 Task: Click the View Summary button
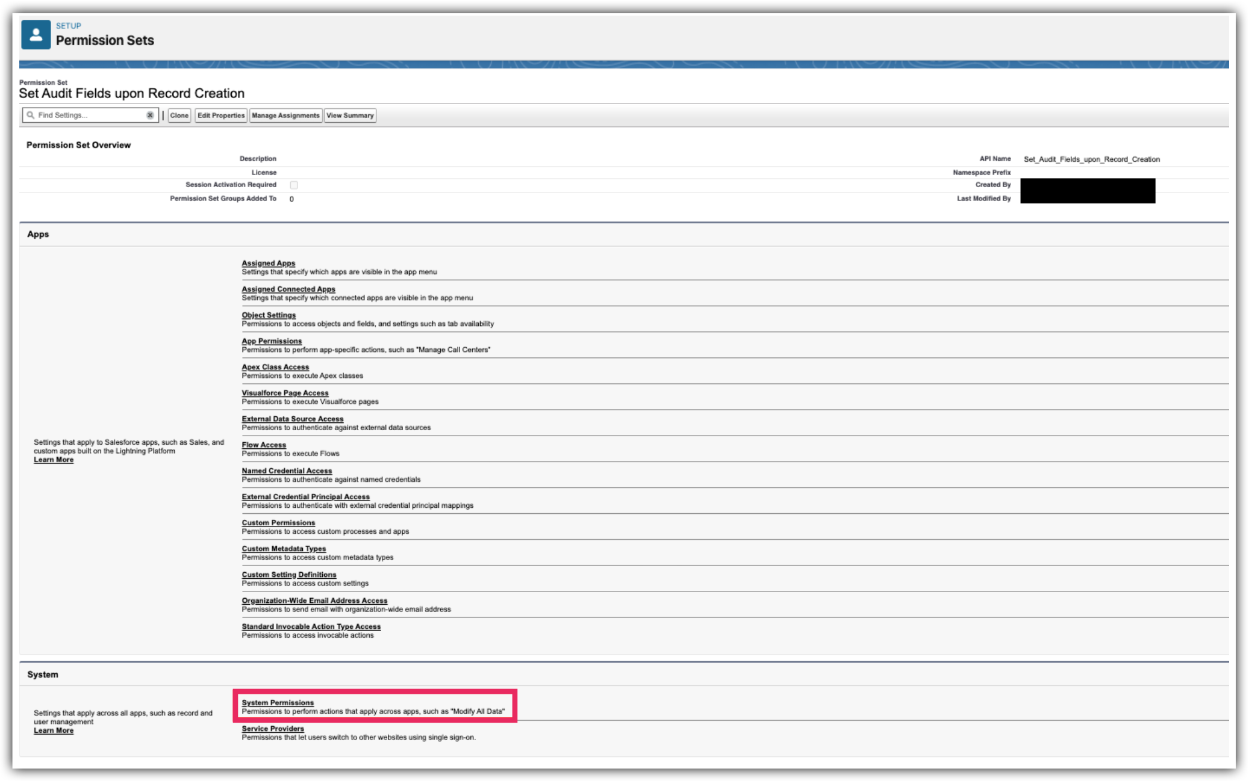[350, 116]
